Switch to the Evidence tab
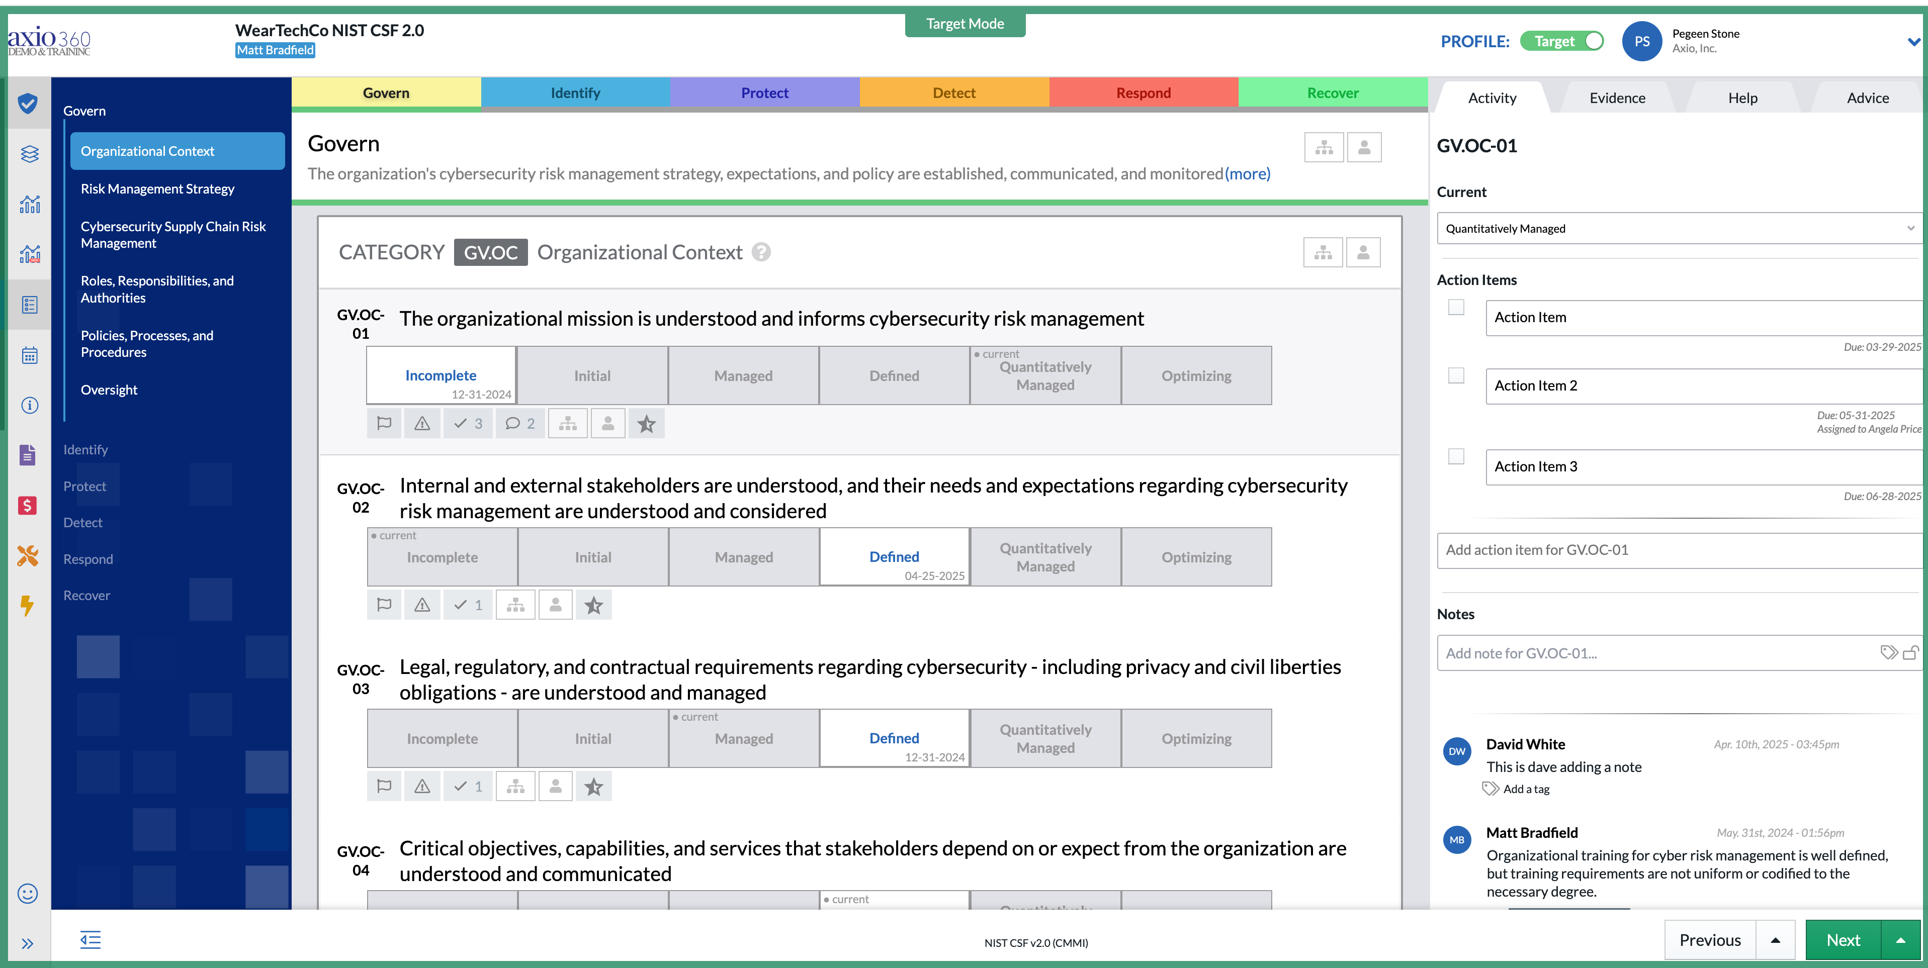The height and width of the screenshot is (968, 1928). pyautogui.click(x=1617, y=98)
